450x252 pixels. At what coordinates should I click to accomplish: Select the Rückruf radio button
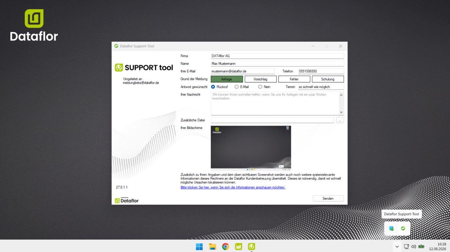coord(213,87)
